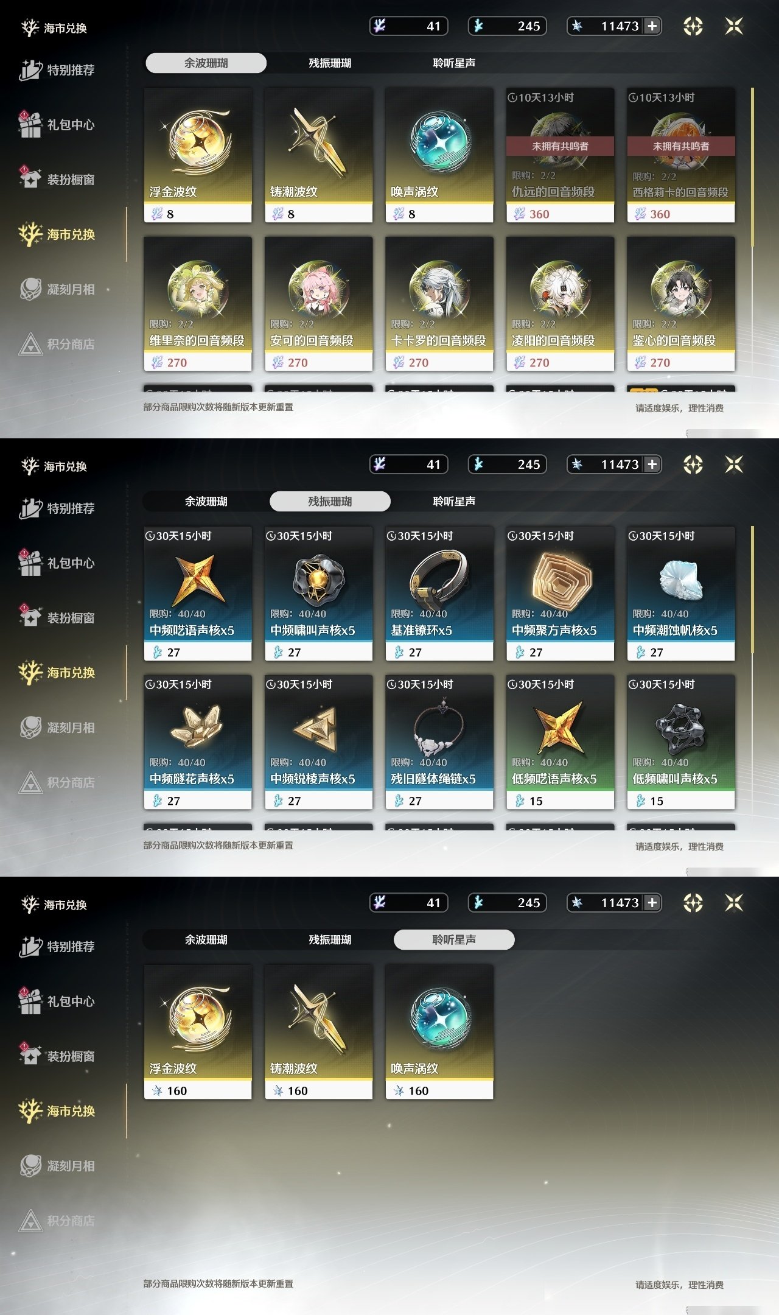
Task: Pick the 中频锐棱声核x5 triangle item
Action: pyautogui.click(x=318, y=742)
